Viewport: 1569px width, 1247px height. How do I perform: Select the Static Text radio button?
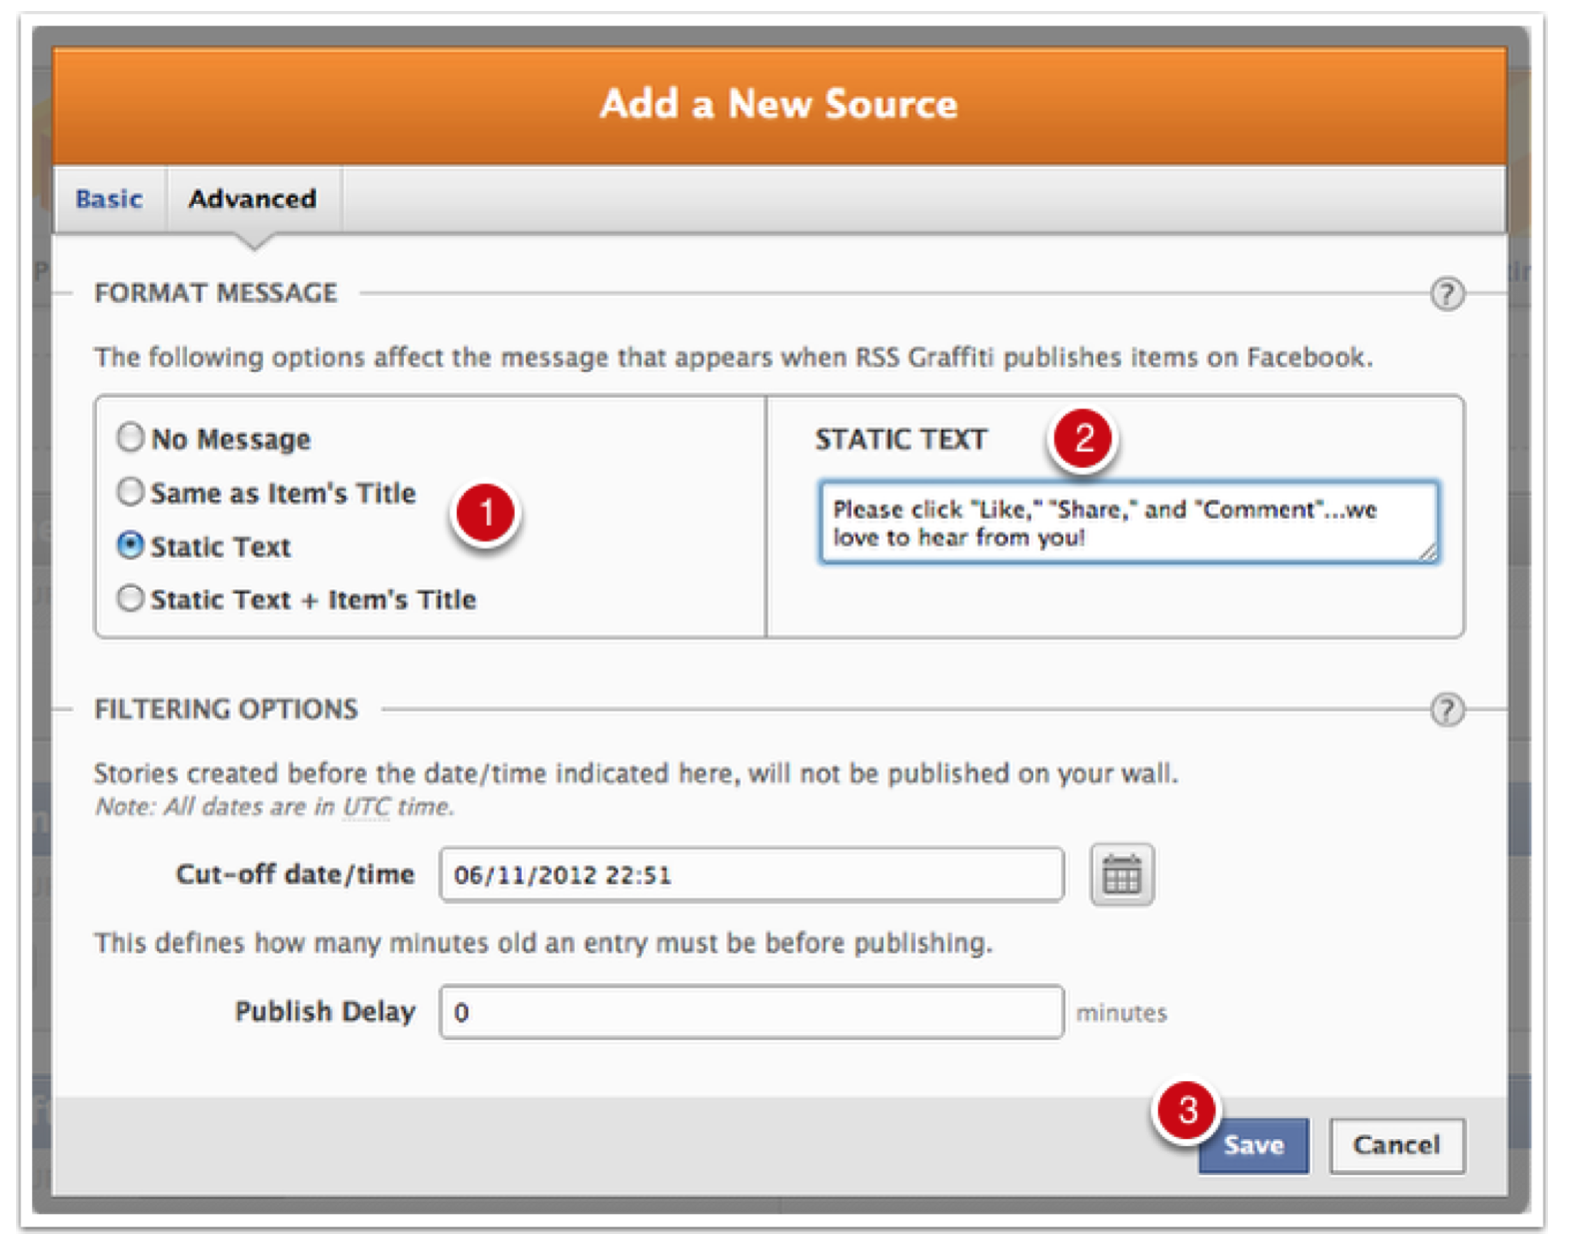pyautogui.click(x=131, y=546)
